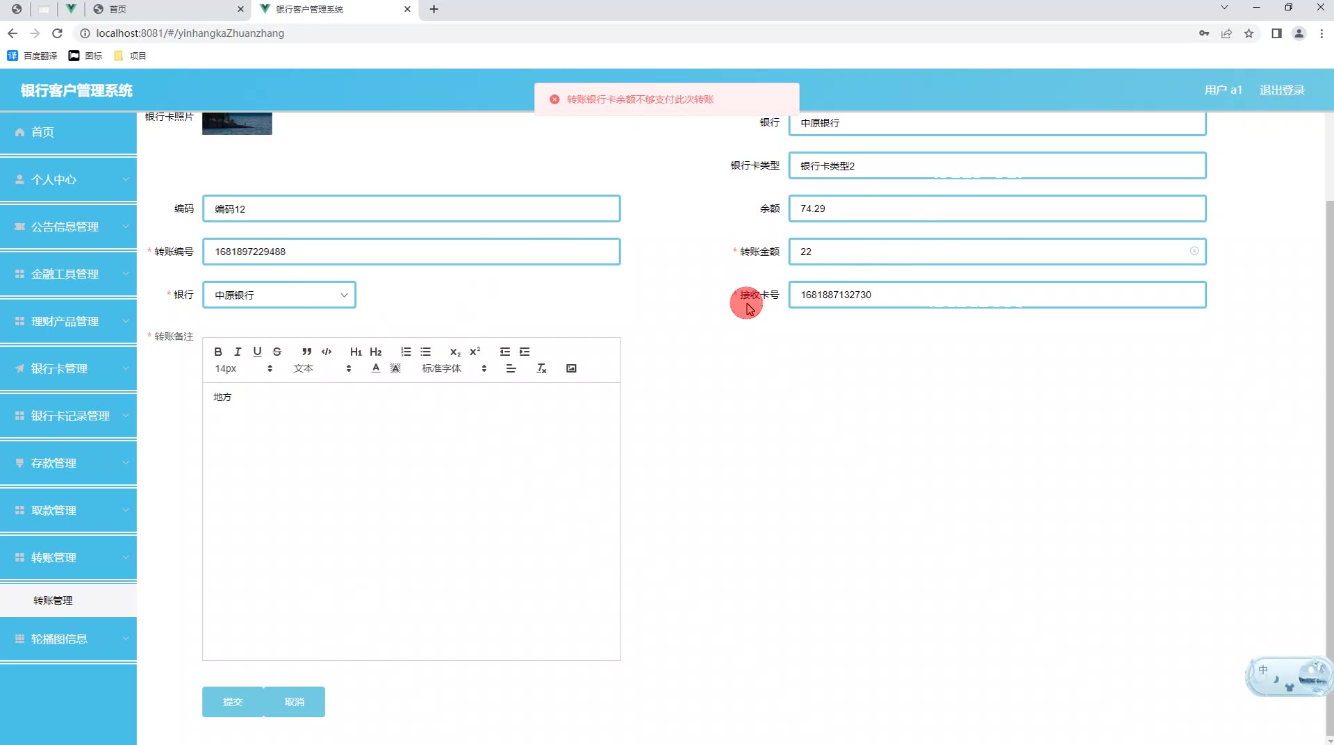Toggle bold formatting in the editor

pos(218,352)
